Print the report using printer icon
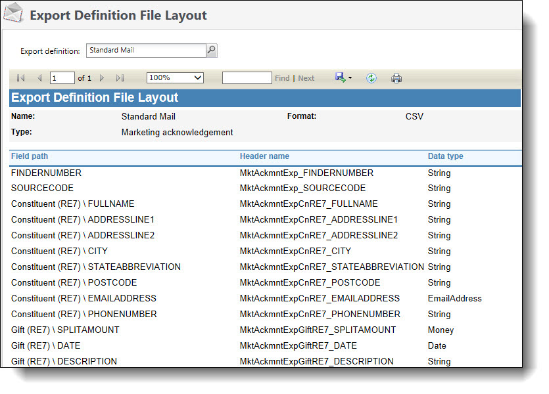The width and height of the screenshot is (549, 394). (x=396, y=78)
